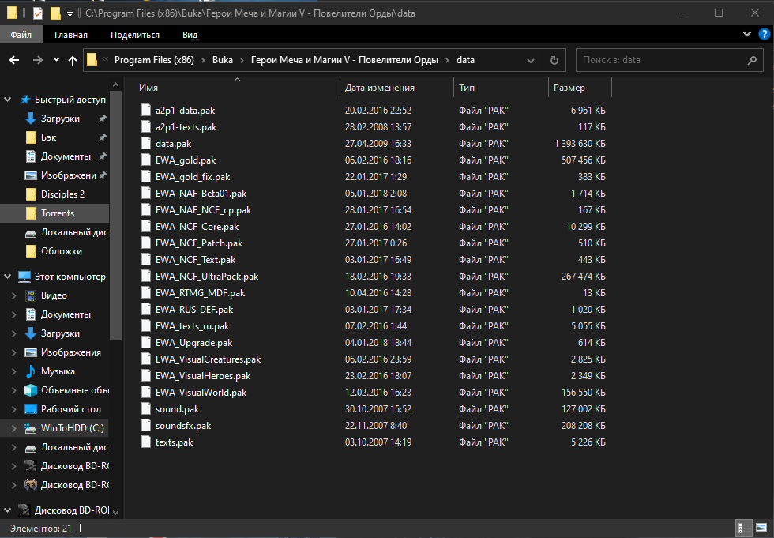Select texts.pak file icon

(x=146, y=442)
